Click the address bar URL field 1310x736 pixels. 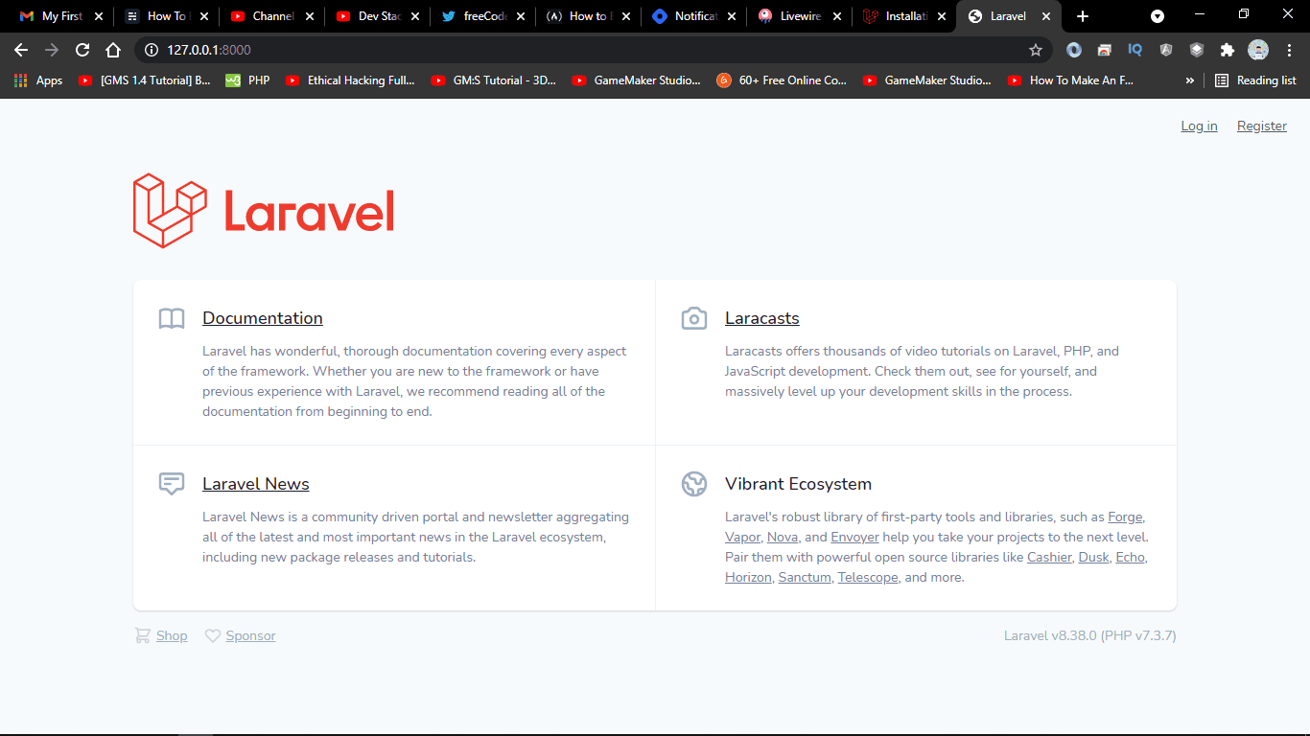575,50
